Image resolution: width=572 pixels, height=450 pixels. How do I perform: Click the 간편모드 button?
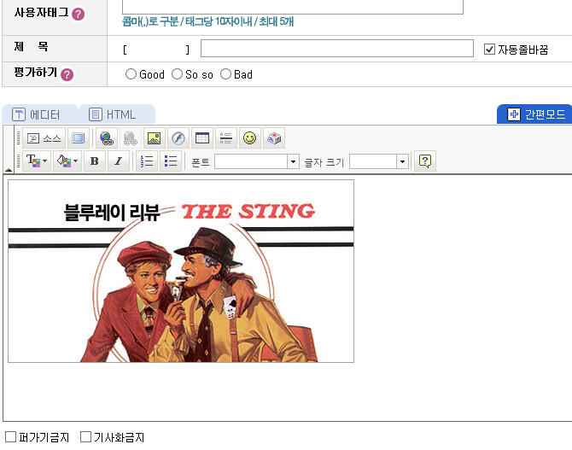(x=535, y=114)
